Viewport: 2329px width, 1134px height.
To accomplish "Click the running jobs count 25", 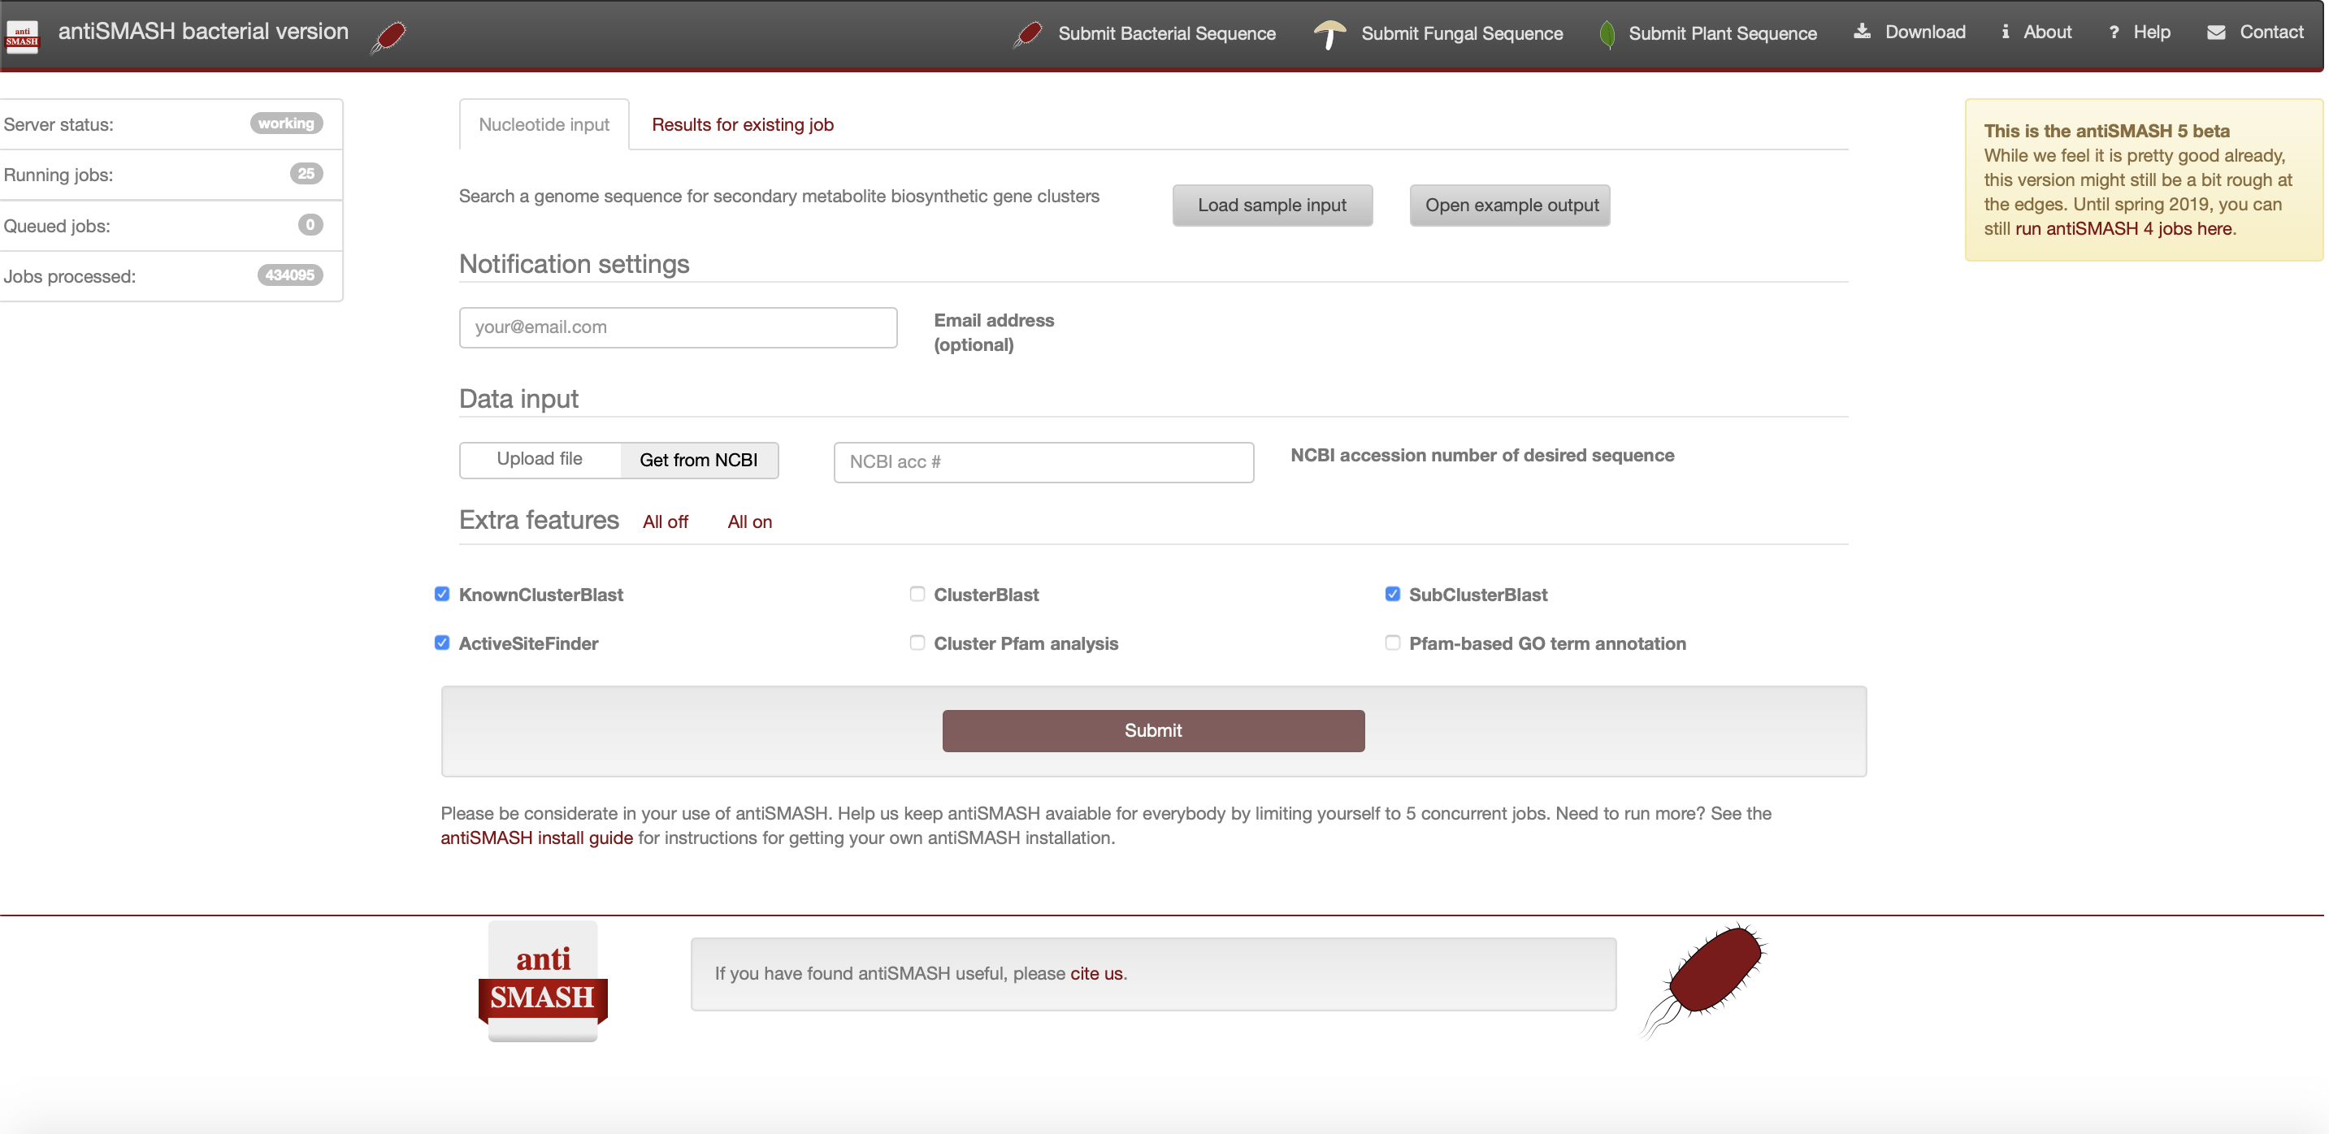I will pos(306,174).
